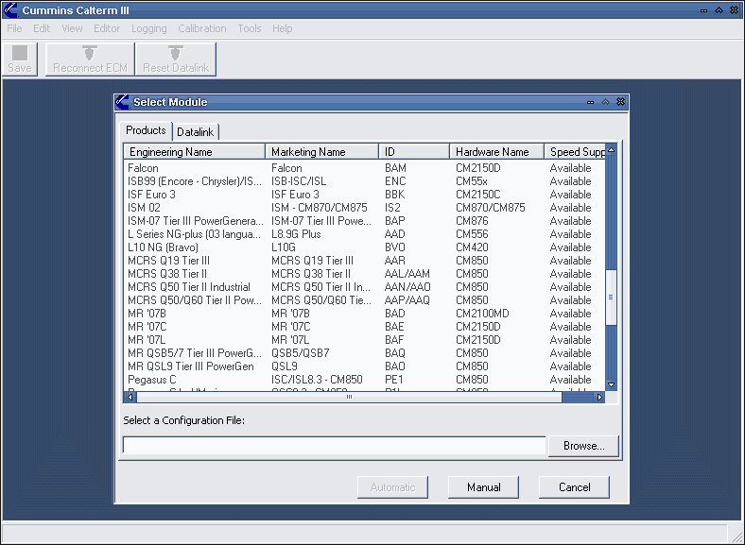Click the AAL/AAM ID cell
Image resolution: width=745 pixels, height=545 pixels.
407,274
